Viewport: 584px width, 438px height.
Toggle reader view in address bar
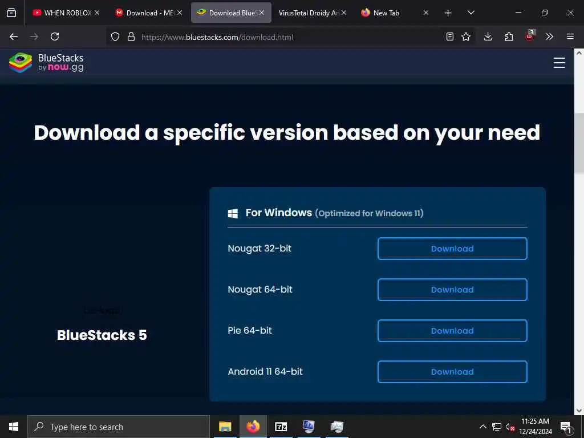click(x=450, y=36)
